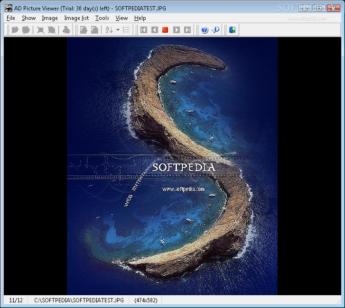Click the (474x582) dimensions text
345x308 pixels.
tap(146, 300)
